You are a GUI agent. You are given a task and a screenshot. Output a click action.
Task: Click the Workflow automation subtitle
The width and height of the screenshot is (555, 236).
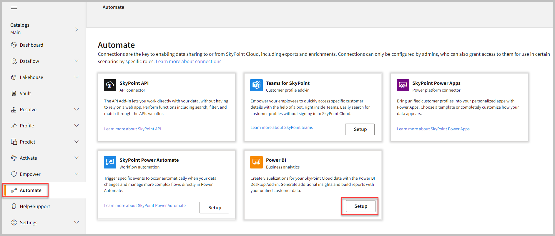(x=139, y=167)
